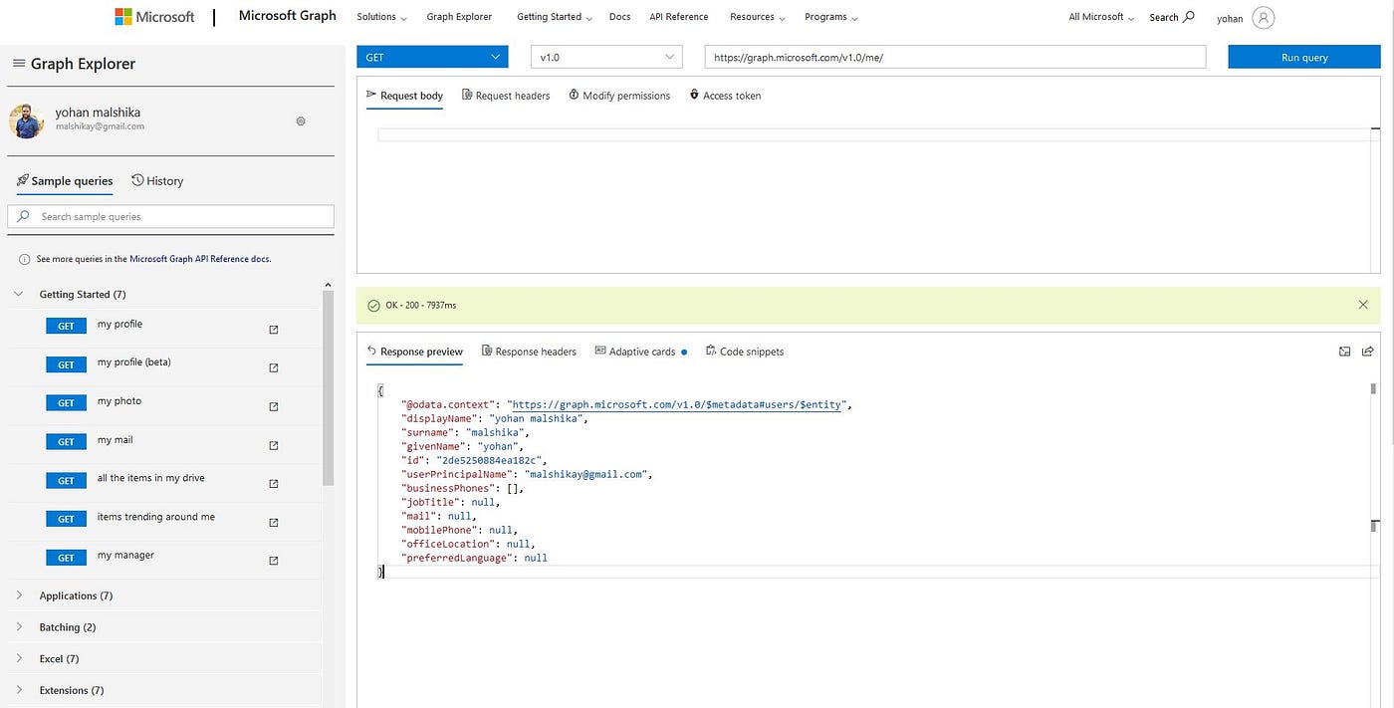Open the 'my manager' external doc link icon
1394x708 pixels.
[274, 561]
